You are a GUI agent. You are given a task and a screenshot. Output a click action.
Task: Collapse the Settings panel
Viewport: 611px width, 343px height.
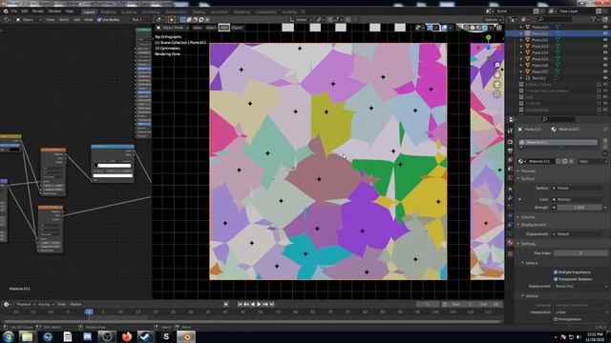528,244
